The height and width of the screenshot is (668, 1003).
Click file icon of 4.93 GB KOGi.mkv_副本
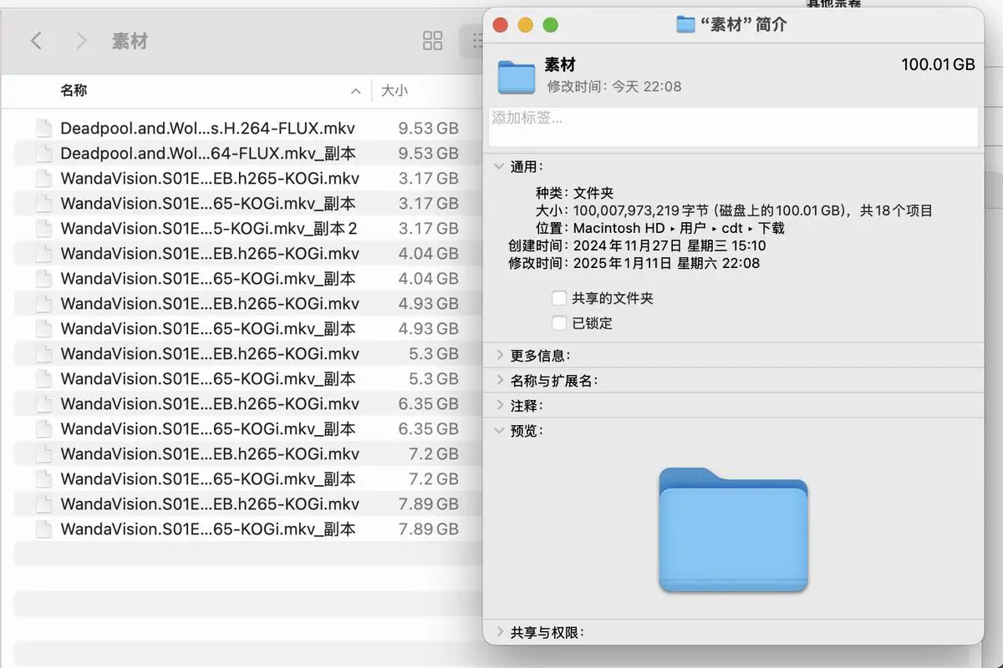coord(43,329)
